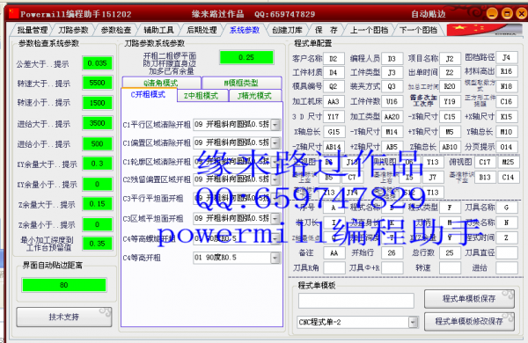Edit the XY余量大于..提示 value 0.3

[98, 164]
